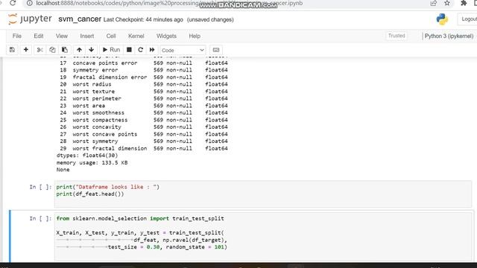
Task: Move selected cell up arrow
Action: [79, 50]
